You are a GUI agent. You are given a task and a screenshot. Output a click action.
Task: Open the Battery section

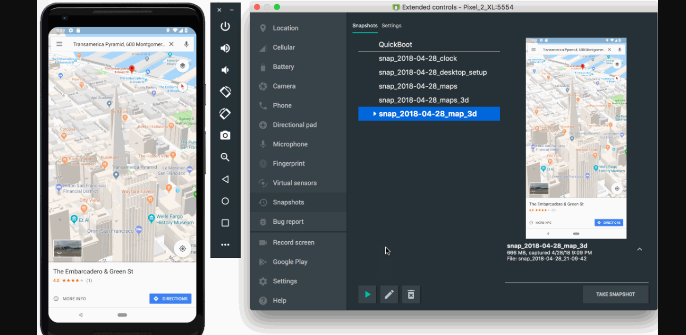[x=298, y=67]
